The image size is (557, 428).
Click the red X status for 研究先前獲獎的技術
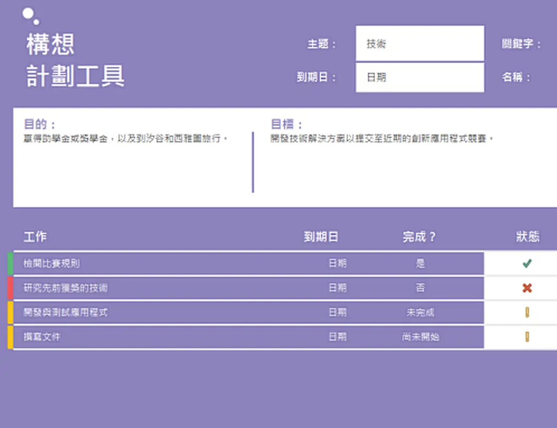527,288
